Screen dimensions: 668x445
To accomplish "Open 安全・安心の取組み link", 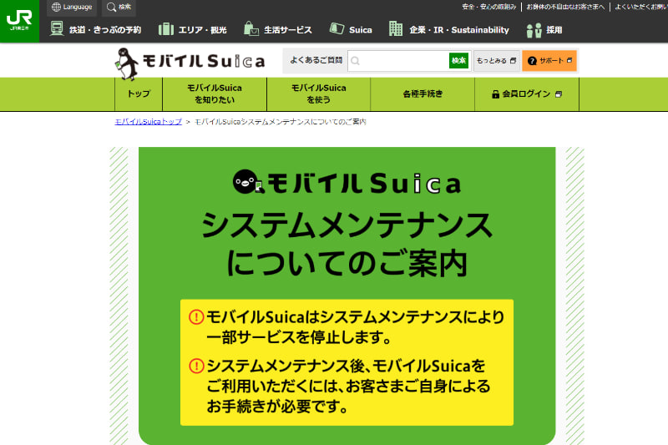I will pyautogui.click(x=489, y=7).
